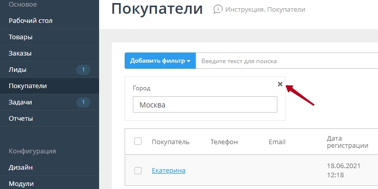Tick the select-all checkbox in table header
Image resolution: width=378 pixels, height=189 pixels.
click(138, 142)
